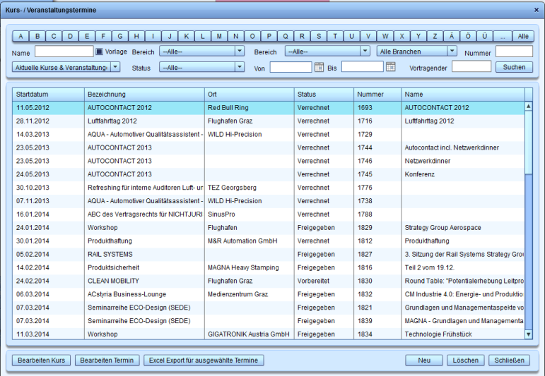545x376 pixels.
Task: Filter by letter Ö
Action: [x=468, y=36]
